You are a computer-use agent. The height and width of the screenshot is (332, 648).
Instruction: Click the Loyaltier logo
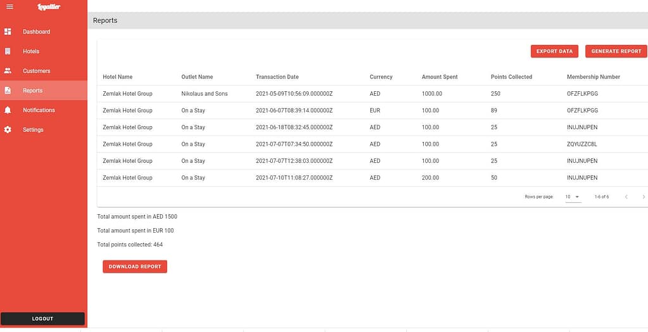click(49, 7)
